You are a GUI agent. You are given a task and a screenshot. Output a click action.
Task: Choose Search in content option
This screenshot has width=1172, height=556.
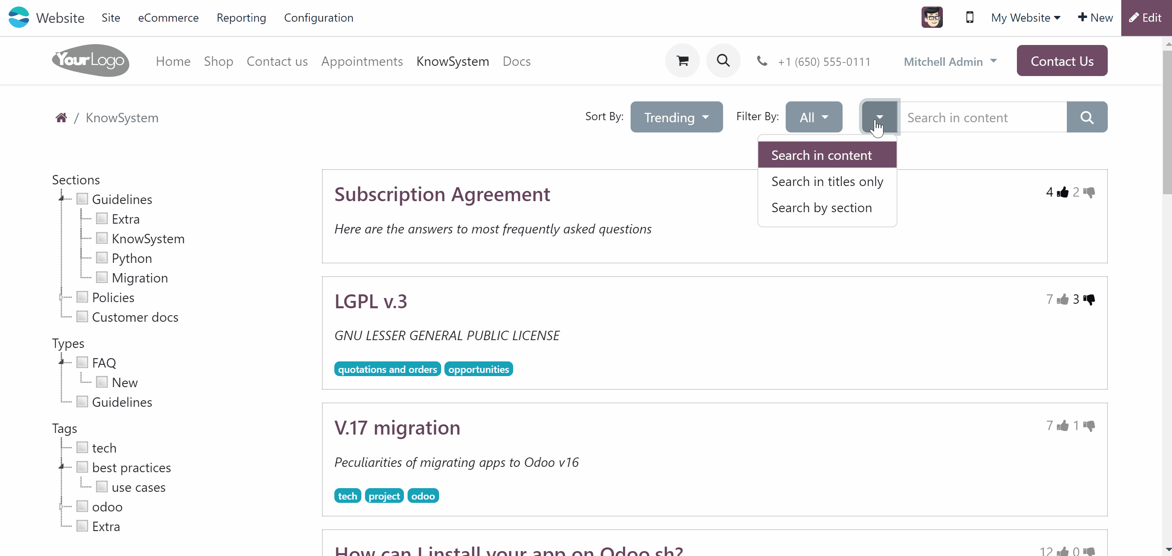[827, 155]
